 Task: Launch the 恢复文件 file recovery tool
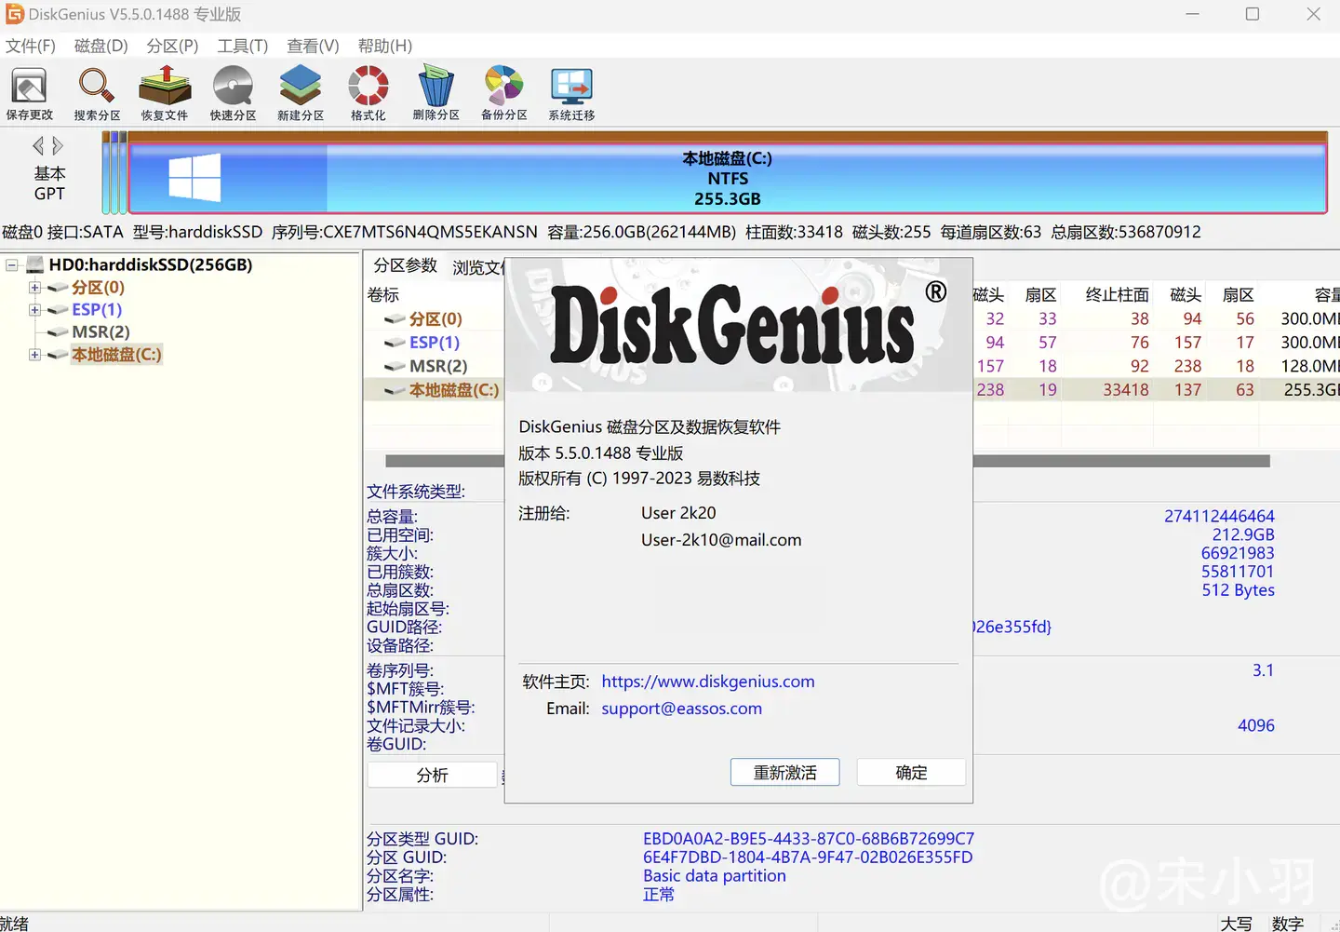(165, 93)
